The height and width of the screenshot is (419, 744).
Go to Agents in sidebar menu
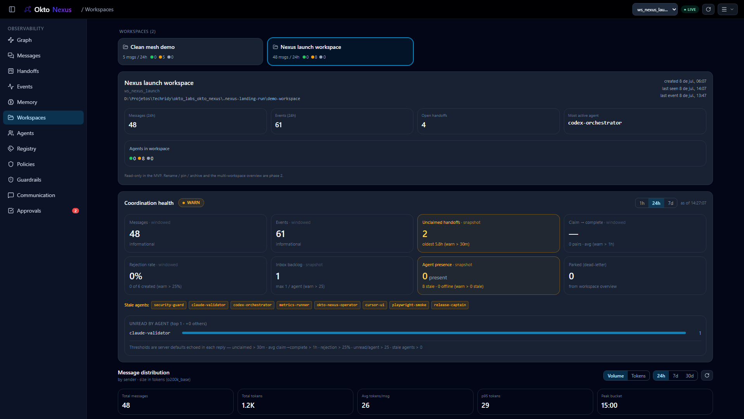pyautogui.click(x=43, y=133)
